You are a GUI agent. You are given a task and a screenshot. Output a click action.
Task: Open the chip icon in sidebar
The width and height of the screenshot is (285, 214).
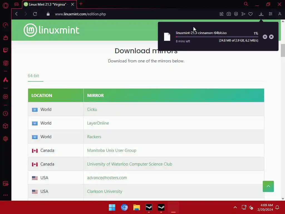6,63
